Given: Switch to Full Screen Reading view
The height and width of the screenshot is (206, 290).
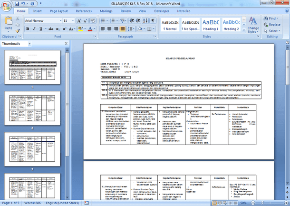Looking at the screenshot, I should 220,203.
